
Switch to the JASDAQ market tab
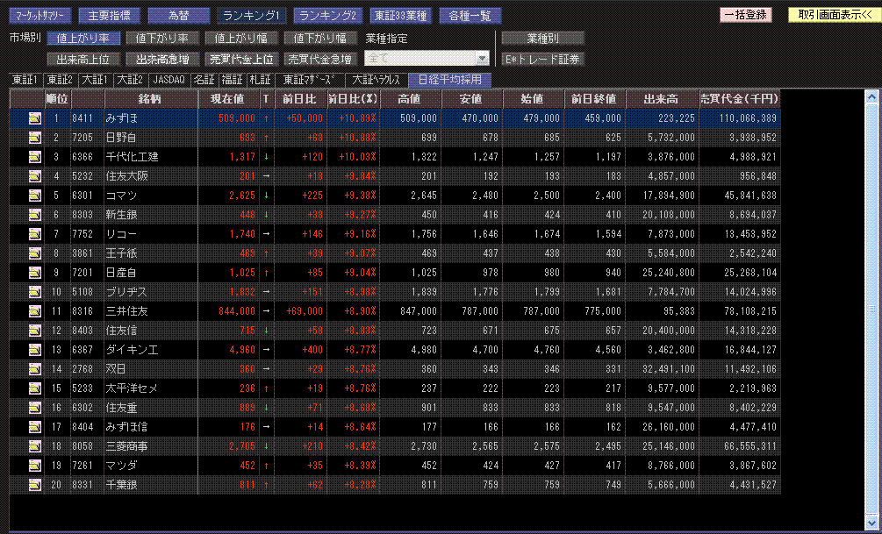tap(169, 80)
